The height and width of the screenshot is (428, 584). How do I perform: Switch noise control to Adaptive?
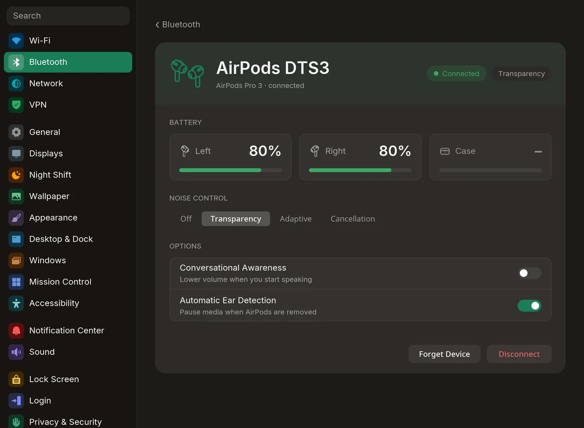[295, 219]
